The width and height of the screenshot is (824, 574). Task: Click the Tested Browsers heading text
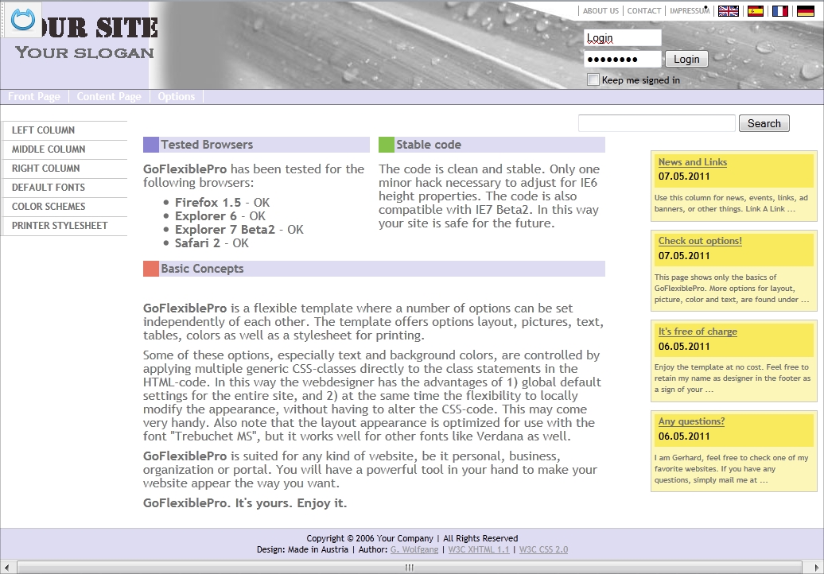click(207, 145)
